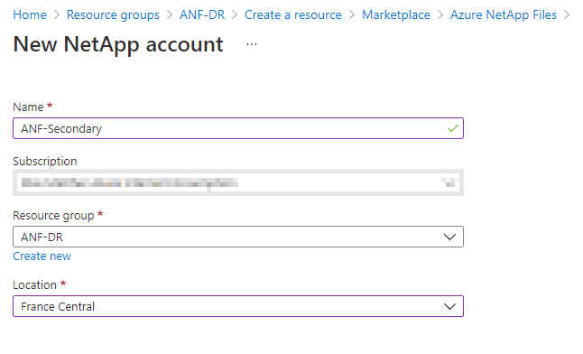This screenshot has width=583, height=354.
Task: Open Create a resource breadcrumb
Action: tap(293, 14)
